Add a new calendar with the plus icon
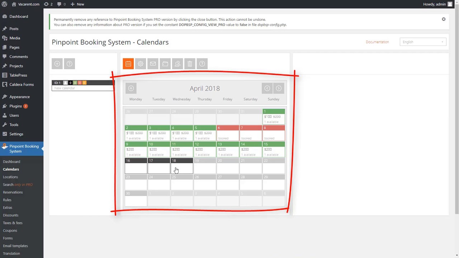 (x=57, y=64)
